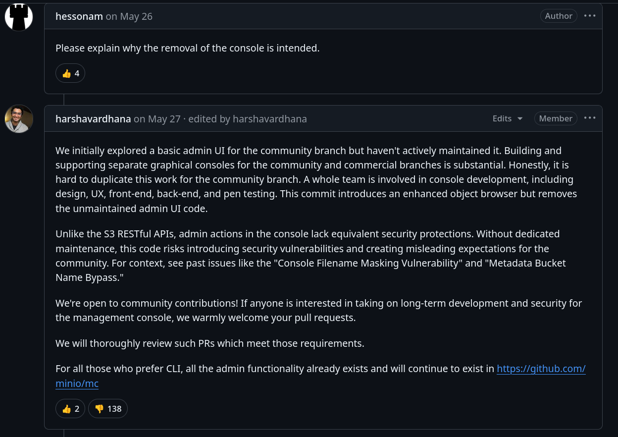Click harshavardhana's profile avatar
This screenshot has width=618, height=437.
click(x=19, y=119)
